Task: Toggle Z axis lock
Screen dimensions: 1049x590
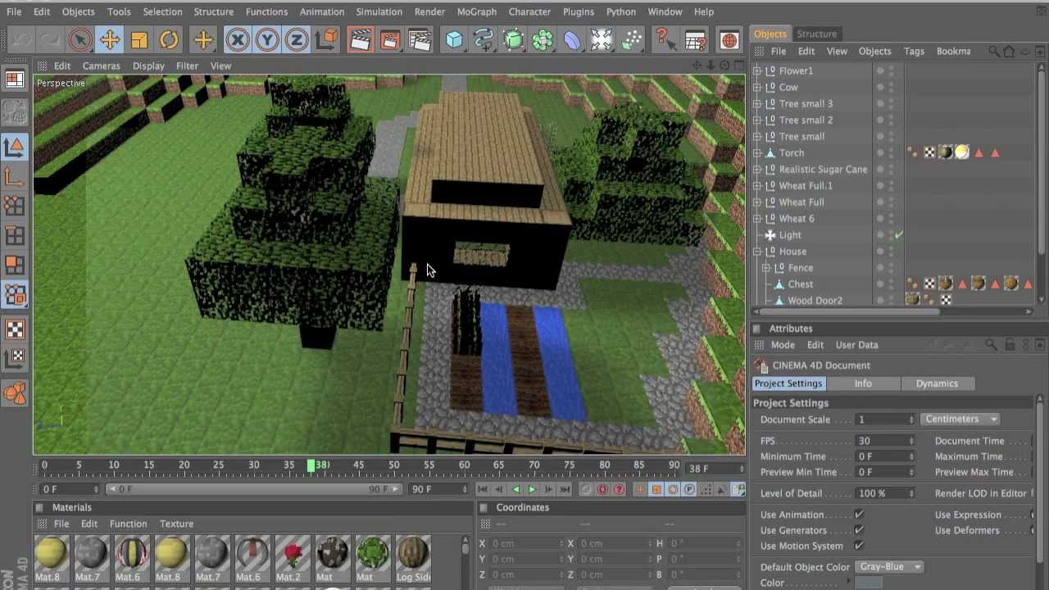Action: (x=297, y=39)
